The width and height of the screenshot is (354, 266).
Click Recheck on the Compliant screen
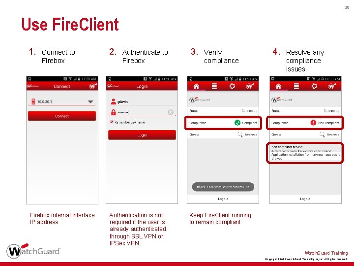coord(251,134)
